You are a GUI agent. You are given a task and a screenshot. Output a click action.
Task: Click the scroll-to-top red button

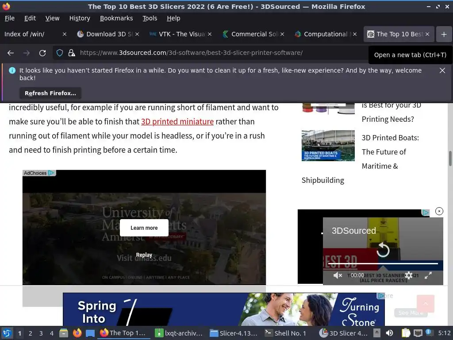point(425,304)
